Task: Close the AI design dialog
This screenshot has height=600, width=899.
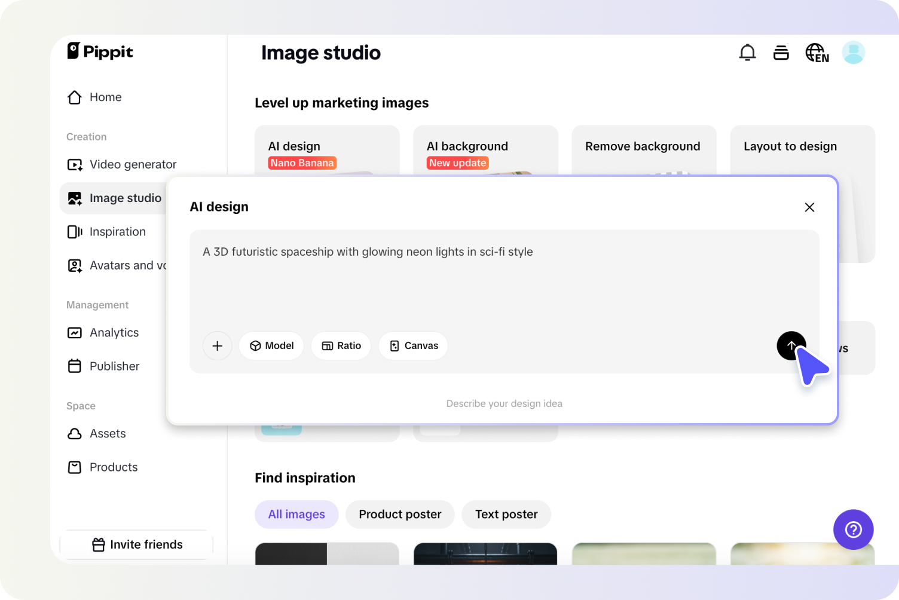Action: [809, 207]
